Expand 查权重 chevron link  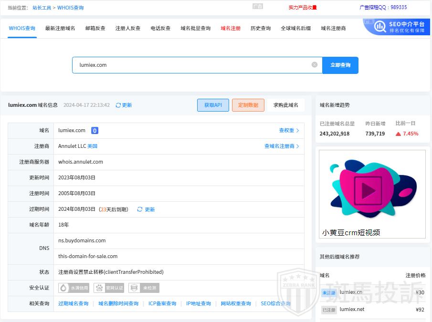[289, 130]
